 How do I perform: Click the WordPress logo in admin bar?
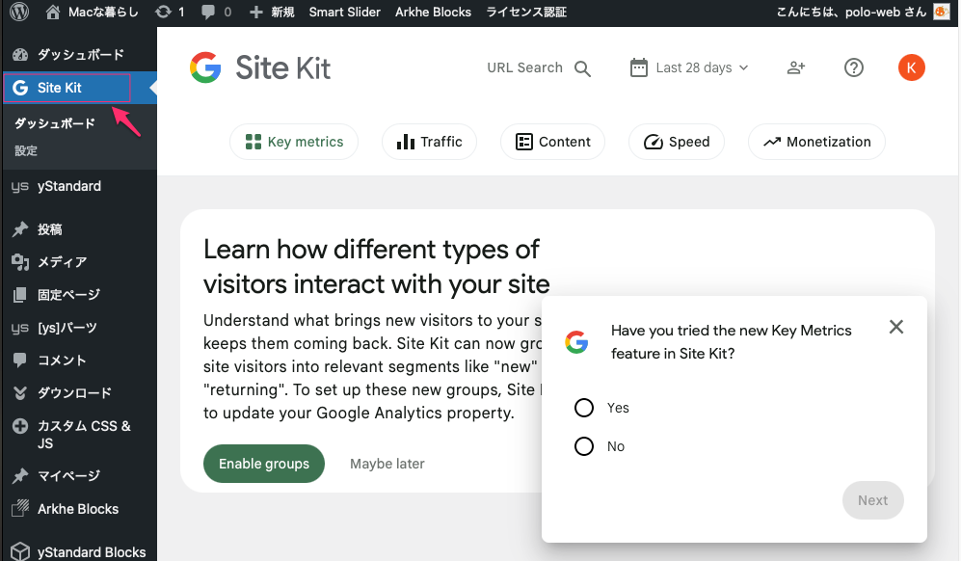[19, 13]
